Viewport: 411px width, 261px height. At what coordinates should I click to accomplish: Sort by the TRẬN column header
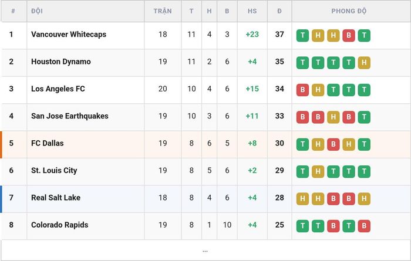click(x=163, y=11)
